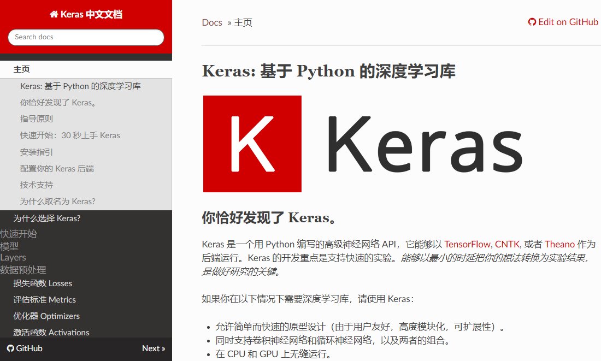Click the GitHub label in bottom bar
This screenshot has width=601, height=361.
click(29, 348)
